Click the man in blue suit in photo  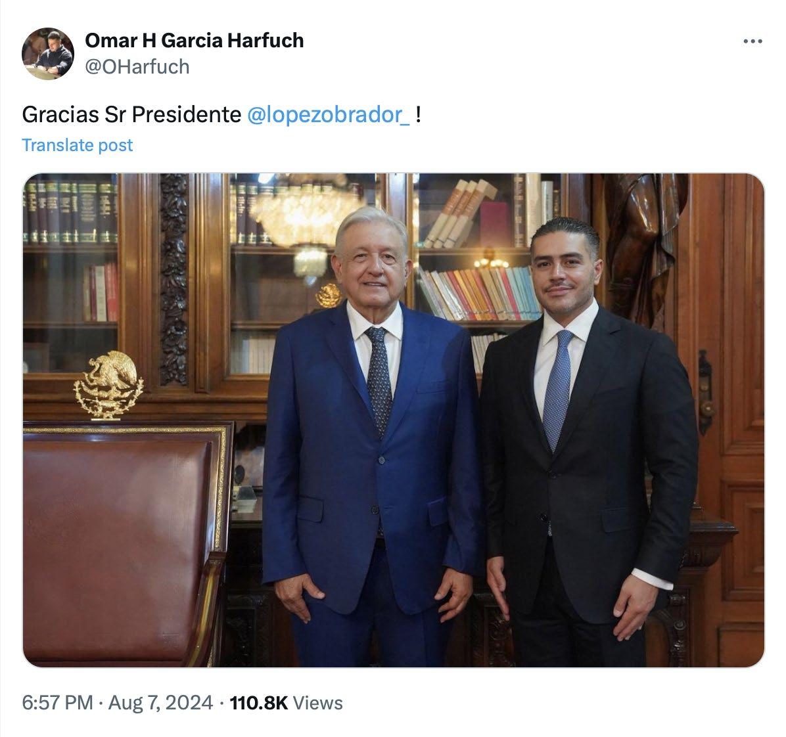coord(371,436)
